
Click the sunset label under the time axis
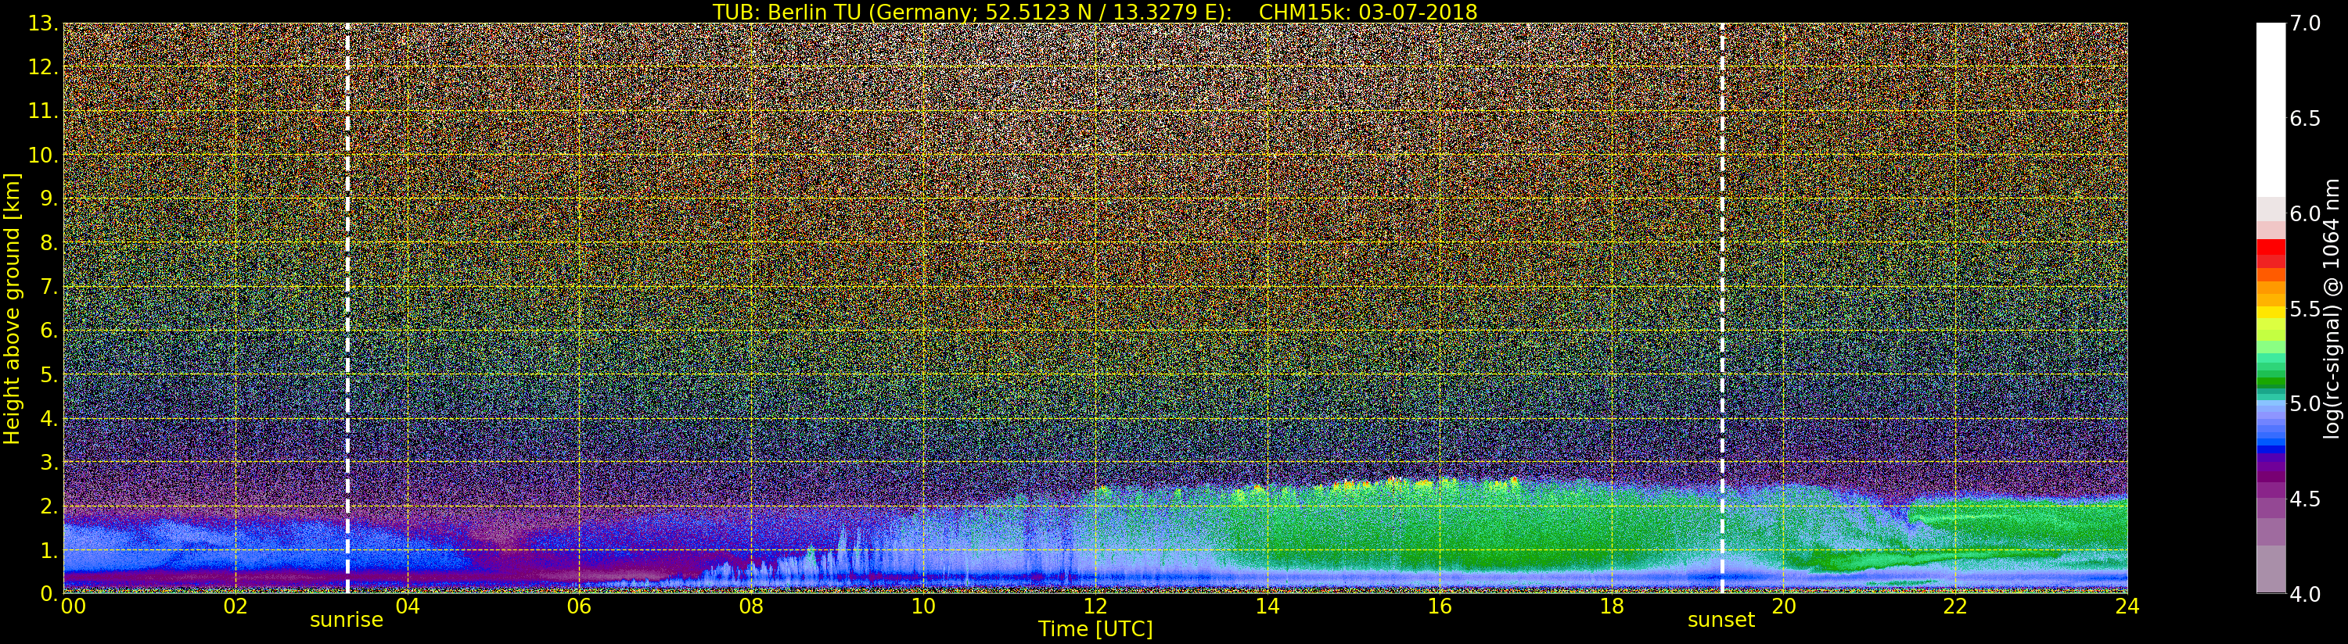(1721, 621)
